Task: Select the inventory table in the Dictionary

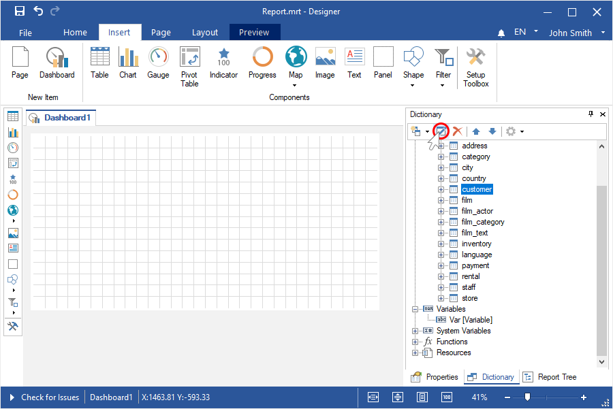Action: pyautogui.click(x=477, y=244)
